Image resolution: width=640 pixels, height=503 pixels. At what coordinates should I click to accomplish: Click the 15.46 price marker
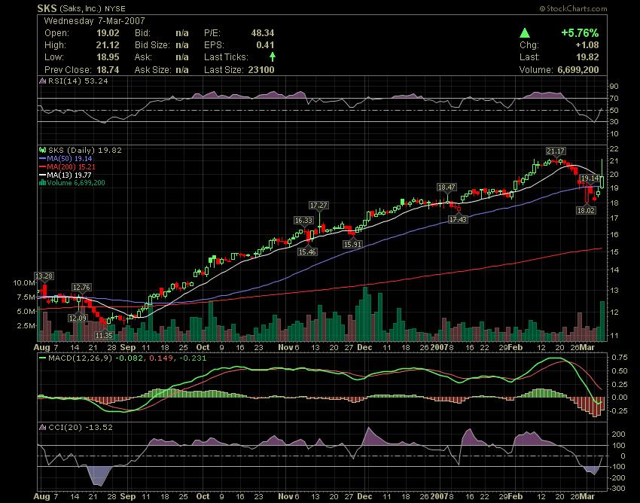point(307,252)
